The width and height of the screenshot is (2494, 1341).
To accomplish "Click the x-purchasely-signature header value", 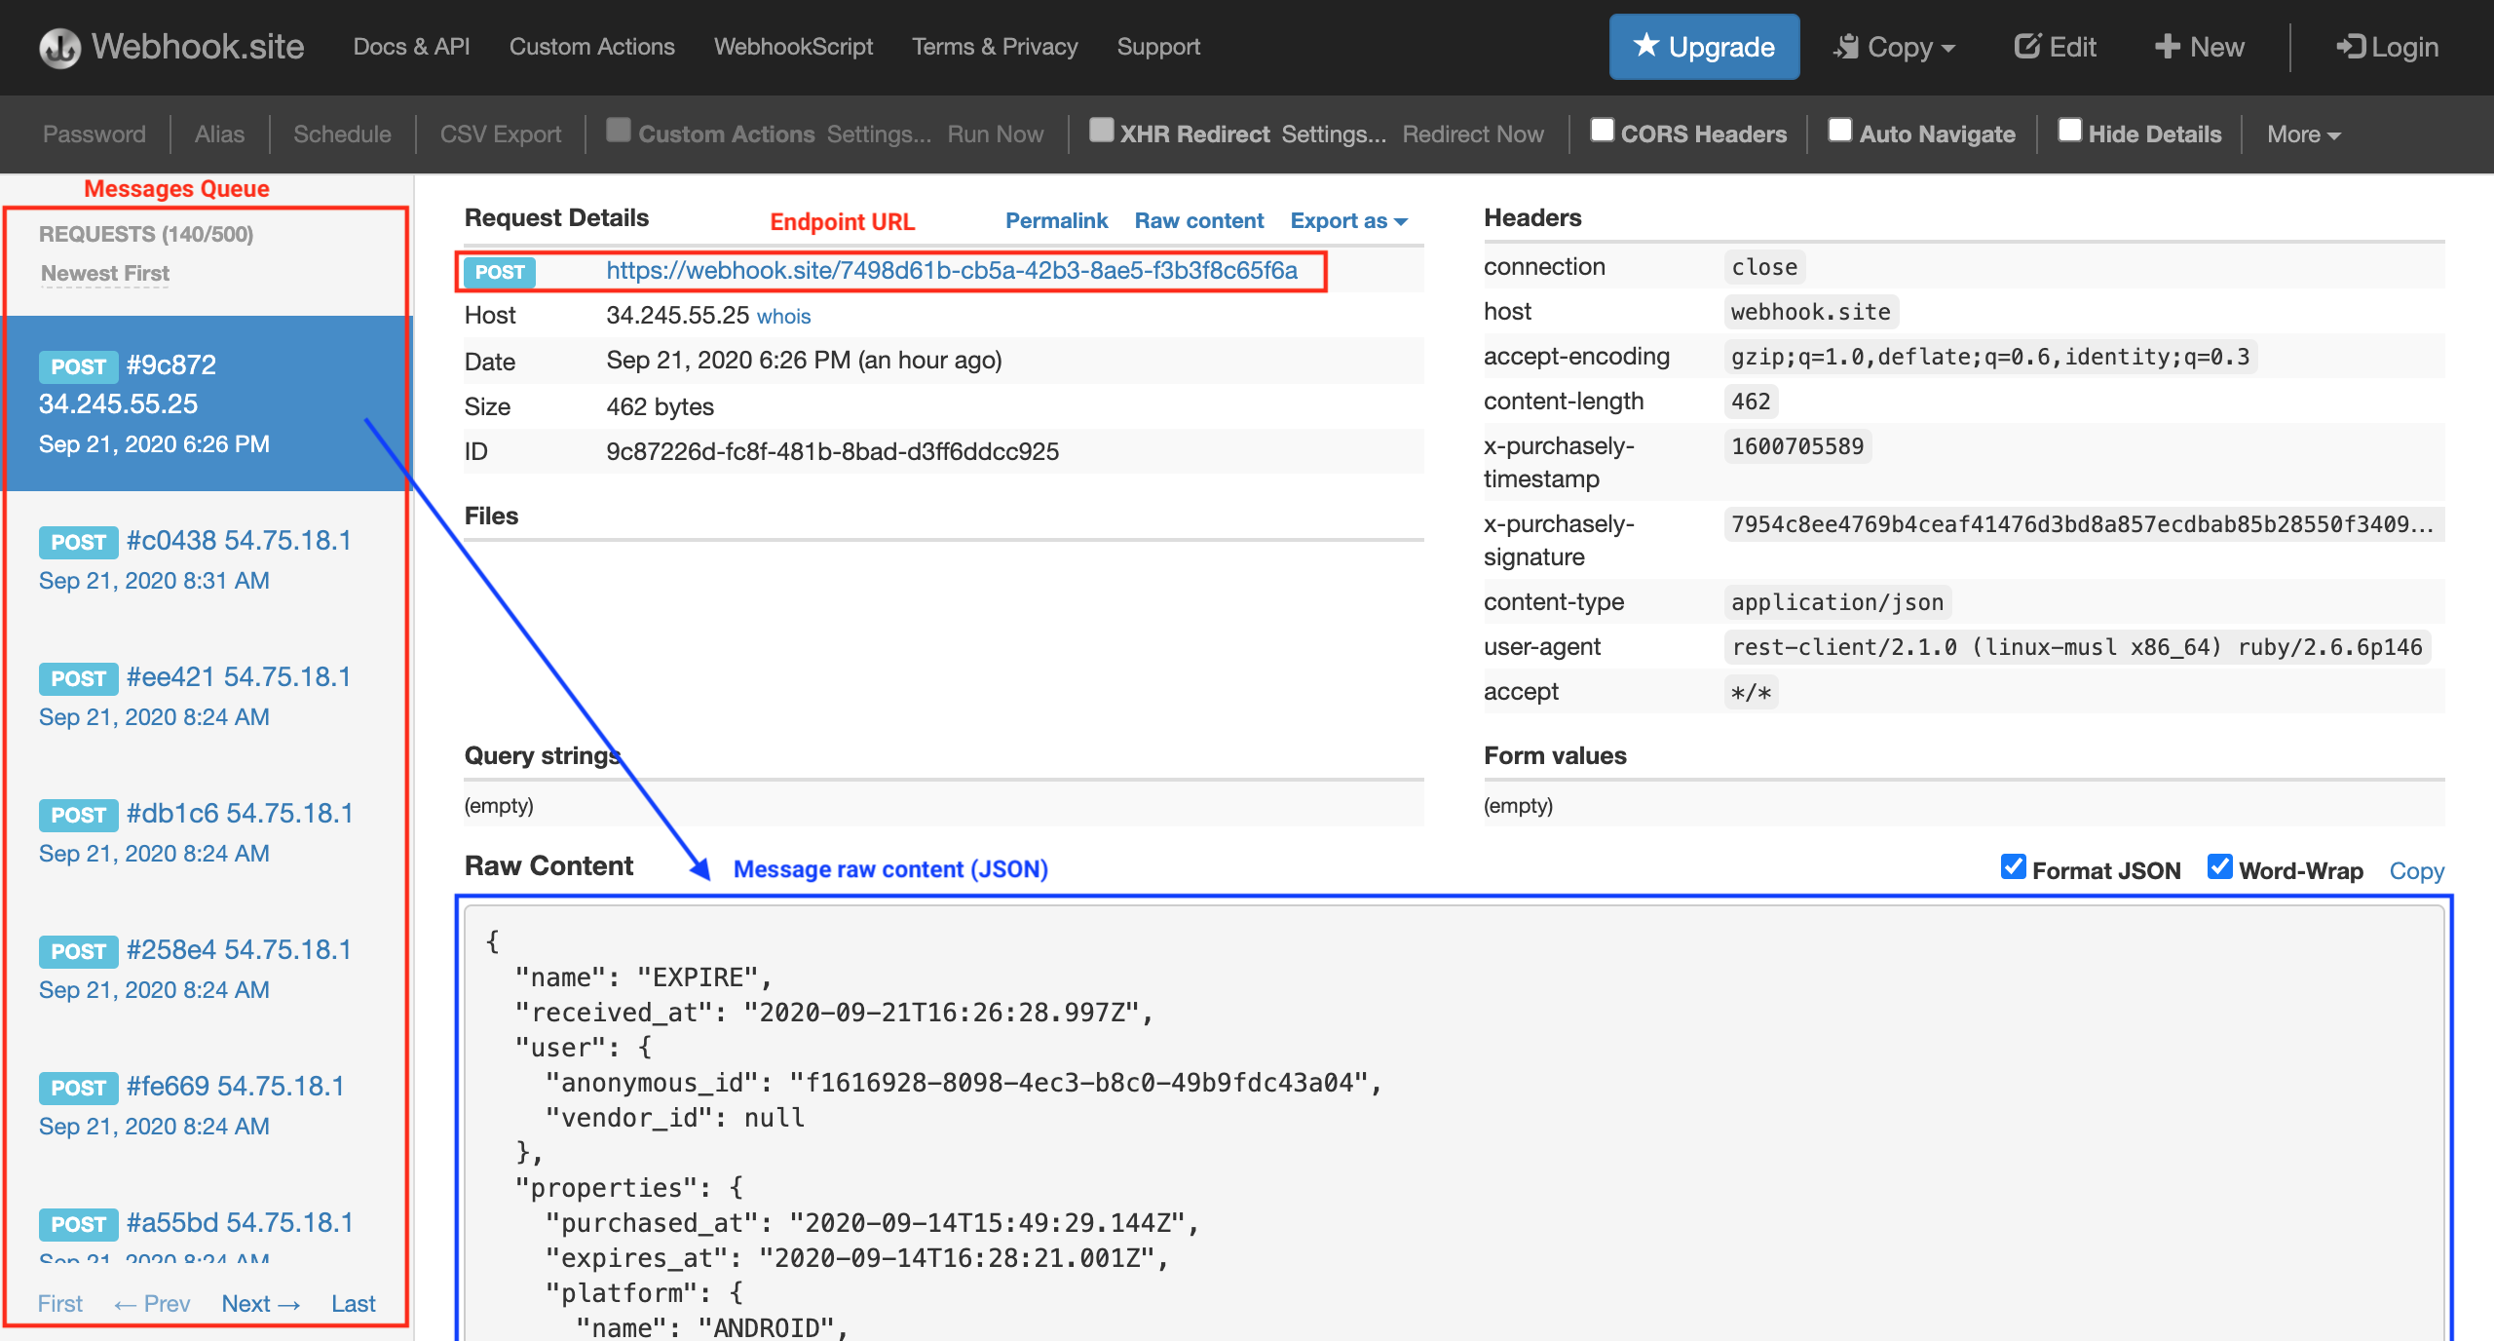I will tap(2083, 524).
